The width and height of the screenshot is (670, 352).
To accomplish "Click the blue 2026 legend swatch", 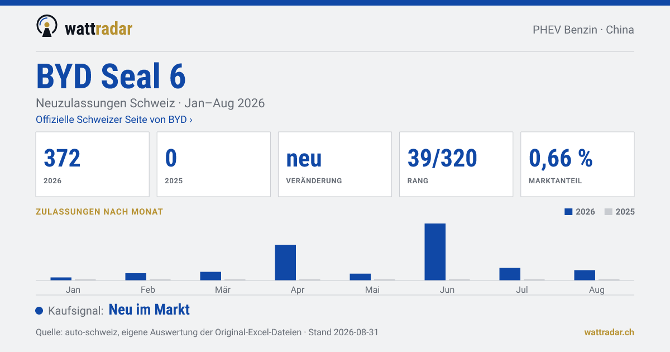I will [568, 212].
